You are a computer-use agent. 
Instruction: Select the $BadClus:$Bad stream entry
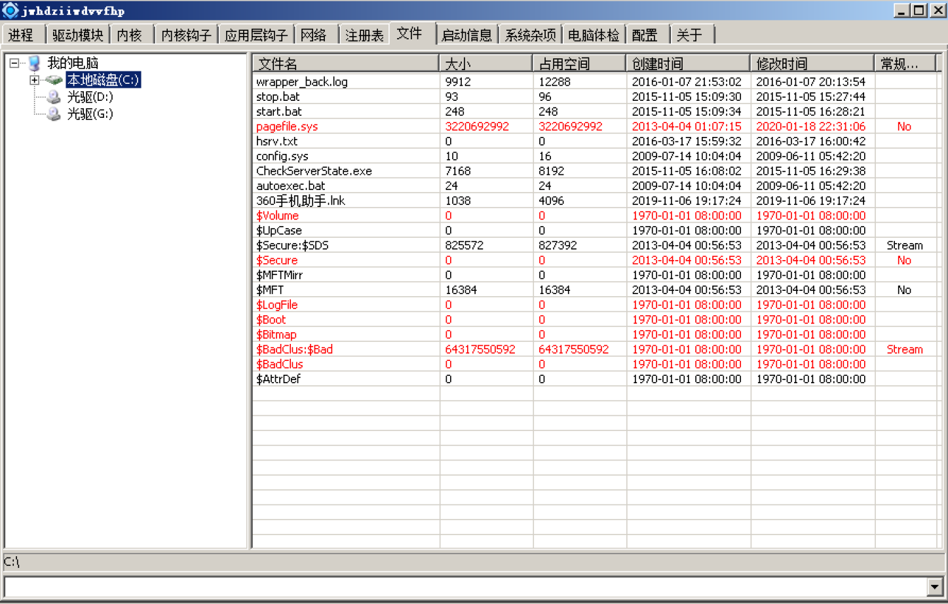(x=294, y=349)
